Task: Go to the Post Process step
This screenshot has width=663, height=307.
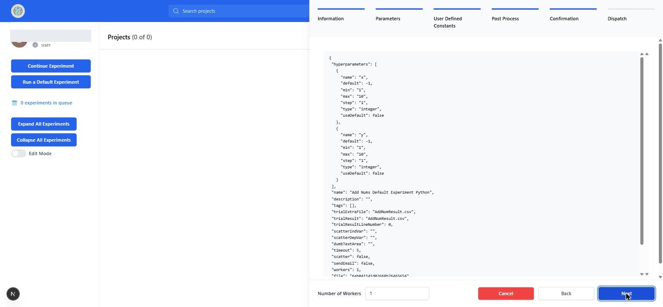Action: [x=515, y=15]
